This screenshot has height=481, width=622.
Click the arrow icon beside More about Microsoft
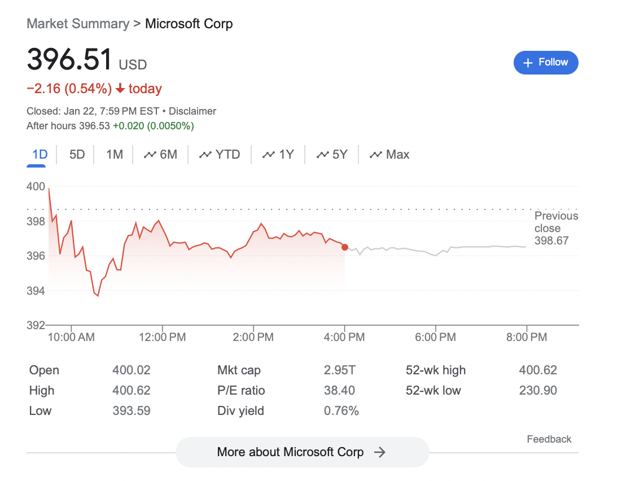(380, 452)
